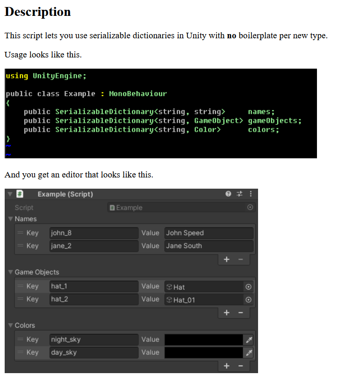The width and height of the screenshot is (338, 382).
Task: Click the john_8 key field
Action: point(93,233)
